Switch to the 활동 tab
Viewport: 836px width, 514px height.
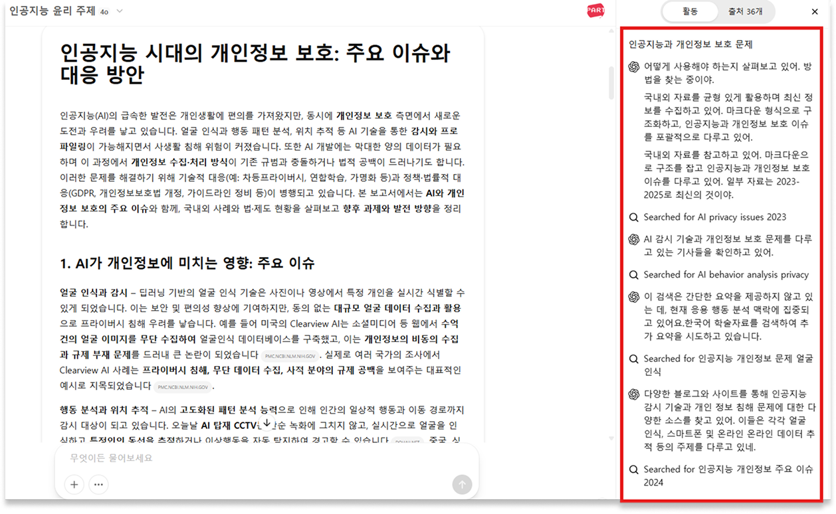[x=690, y=11]
